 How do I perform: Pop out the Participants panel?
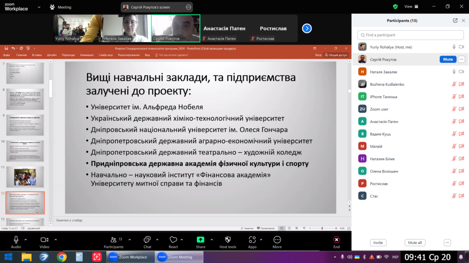455,21
